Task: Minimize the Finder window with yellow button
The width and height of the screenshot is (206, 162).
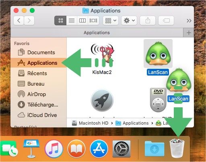Action: point(24,10)
